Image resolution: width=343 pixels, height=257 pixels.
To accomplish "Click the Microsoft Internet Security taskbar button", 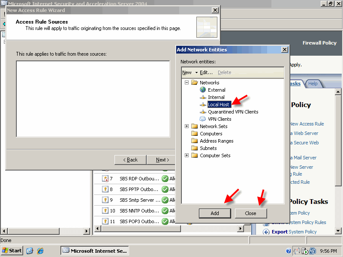I will tap(94, 251).
